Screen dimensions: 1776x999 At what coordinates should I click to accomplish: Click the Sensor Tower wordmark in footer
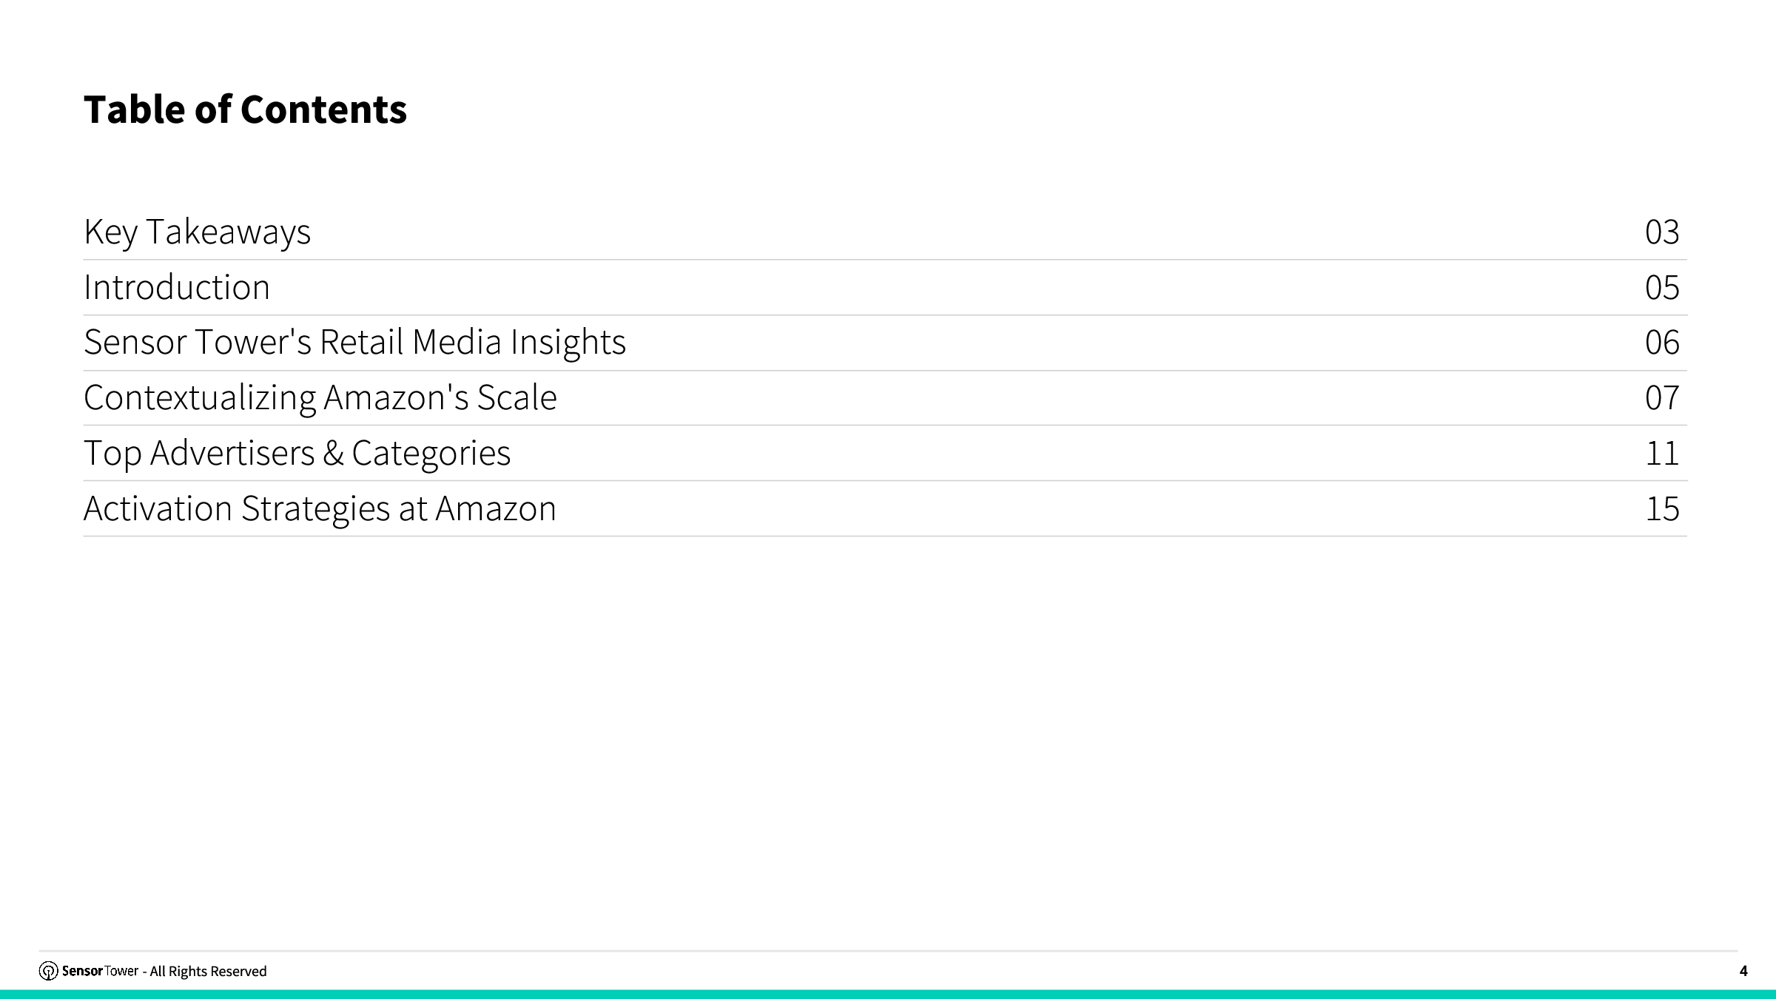tap(100, 971)
